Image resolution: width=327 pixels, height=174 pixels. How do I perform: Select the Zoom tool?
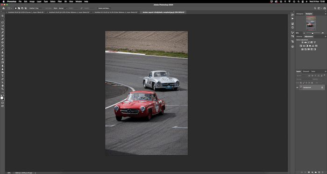pyautogui.click(x=2, y=89)
